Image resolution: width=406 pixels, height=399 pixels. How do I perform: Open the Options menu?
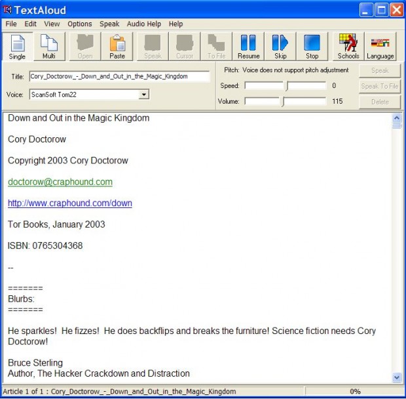tap(80, 24)
